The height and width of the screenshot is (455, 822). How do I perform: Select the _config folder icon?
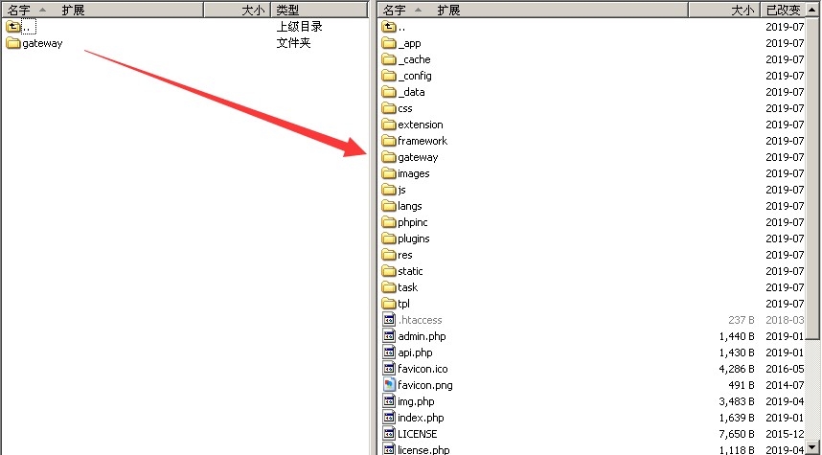click(x=388, y=76)
